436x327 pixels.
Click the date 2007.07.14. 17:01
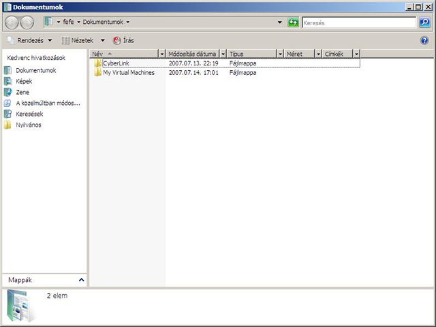coord(193,73)
